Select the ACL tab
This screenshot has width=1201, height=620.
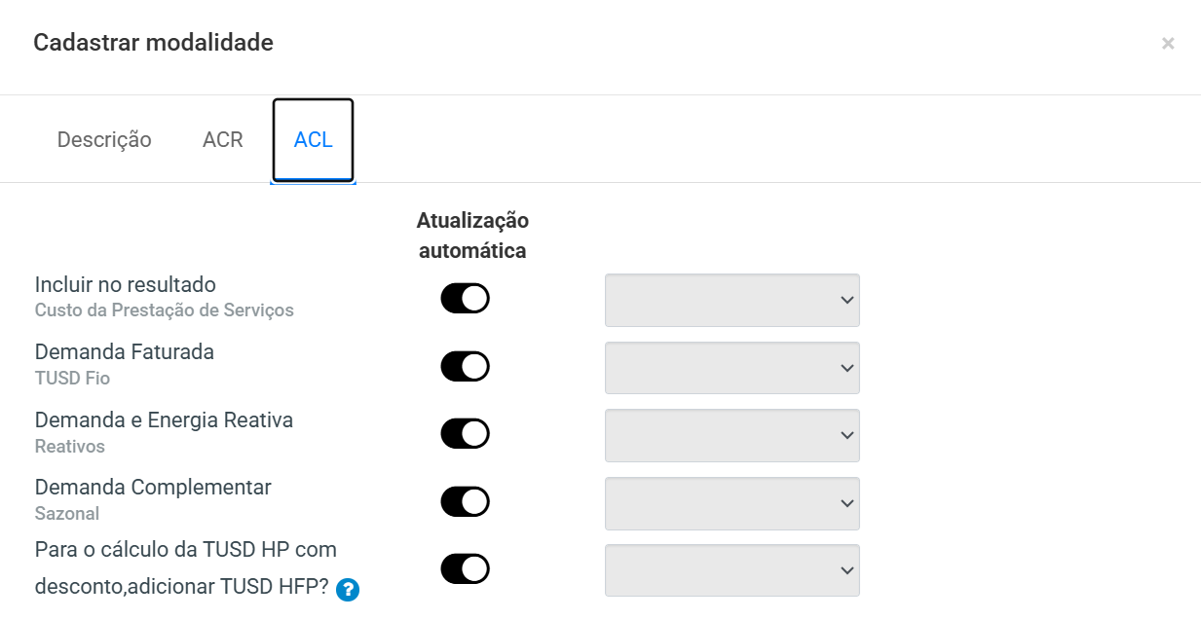[313, 140]
